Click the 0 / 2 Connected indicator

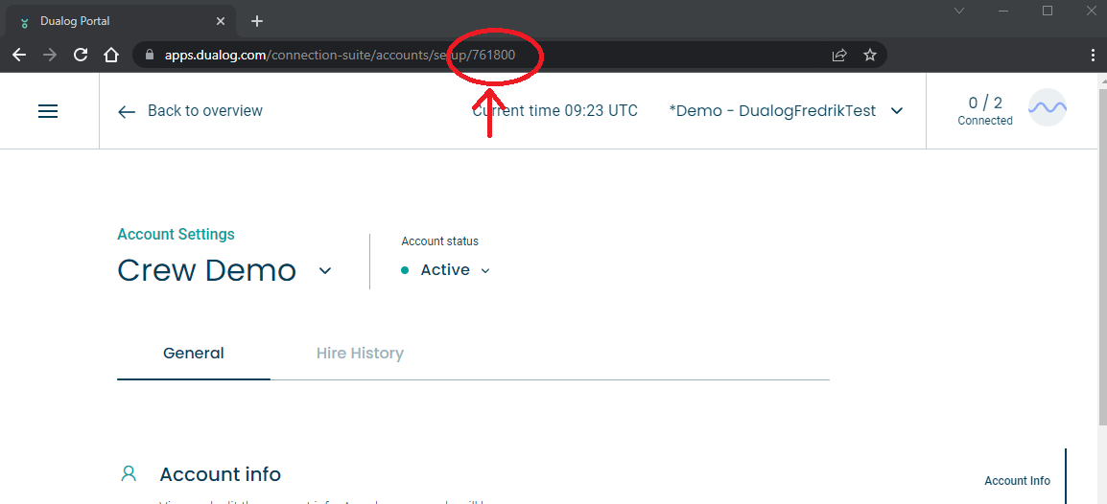[x=985, y=110]
